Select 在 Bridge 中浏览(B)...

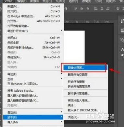[33, 16]
